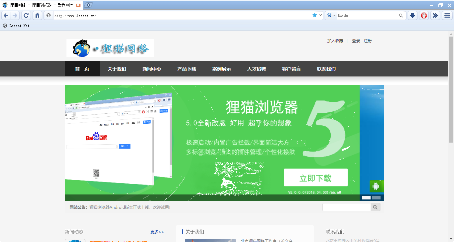
Task: Click the magnifier in the Baidu search box
Action: [x=401, y=16]
